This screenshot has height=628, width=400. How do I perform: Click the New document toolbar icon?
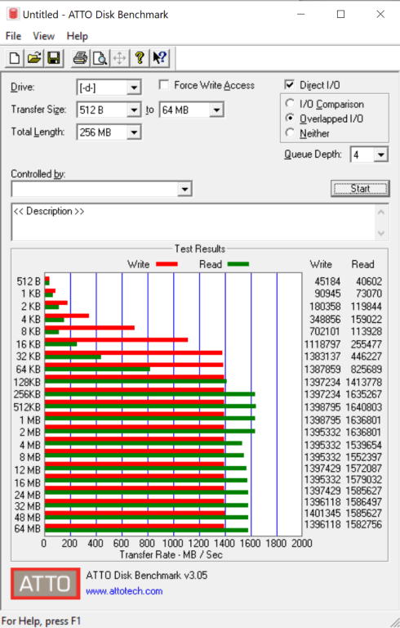point(15,59)
